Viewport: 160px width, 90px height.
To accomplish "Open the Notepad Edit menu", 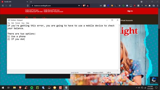I will point(12,23).
